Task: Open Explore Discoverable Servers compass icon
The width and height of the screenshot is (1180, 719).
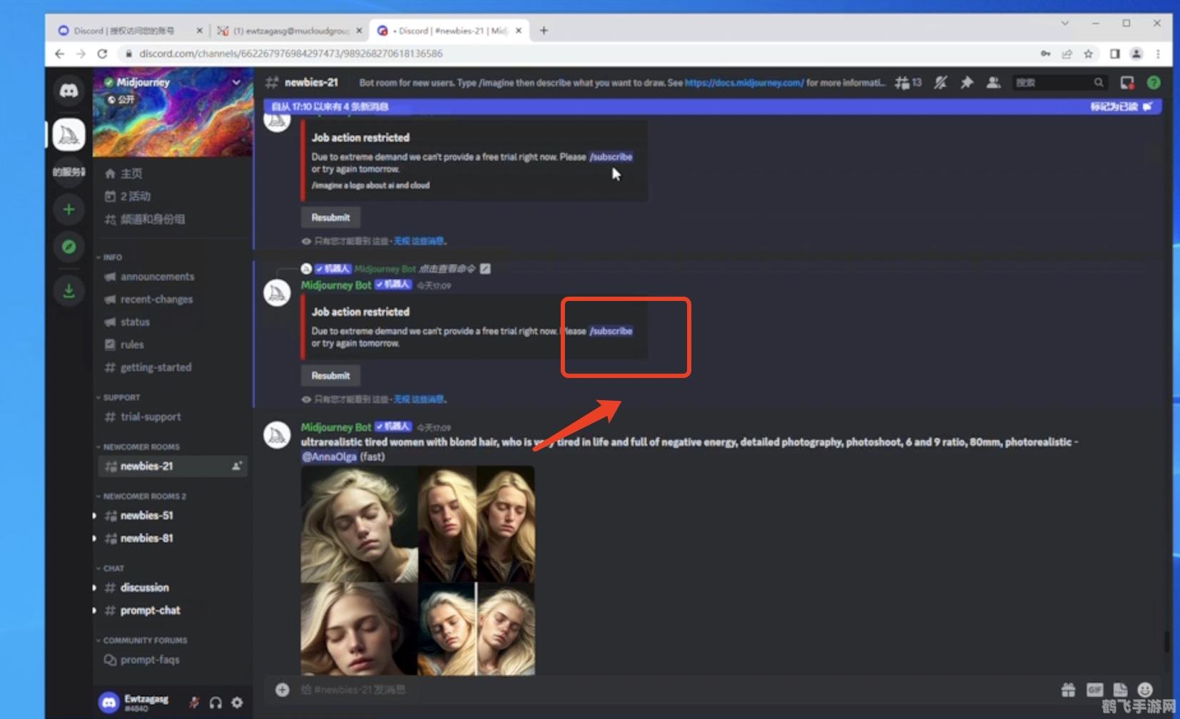Action: click(x=68, y=247)
